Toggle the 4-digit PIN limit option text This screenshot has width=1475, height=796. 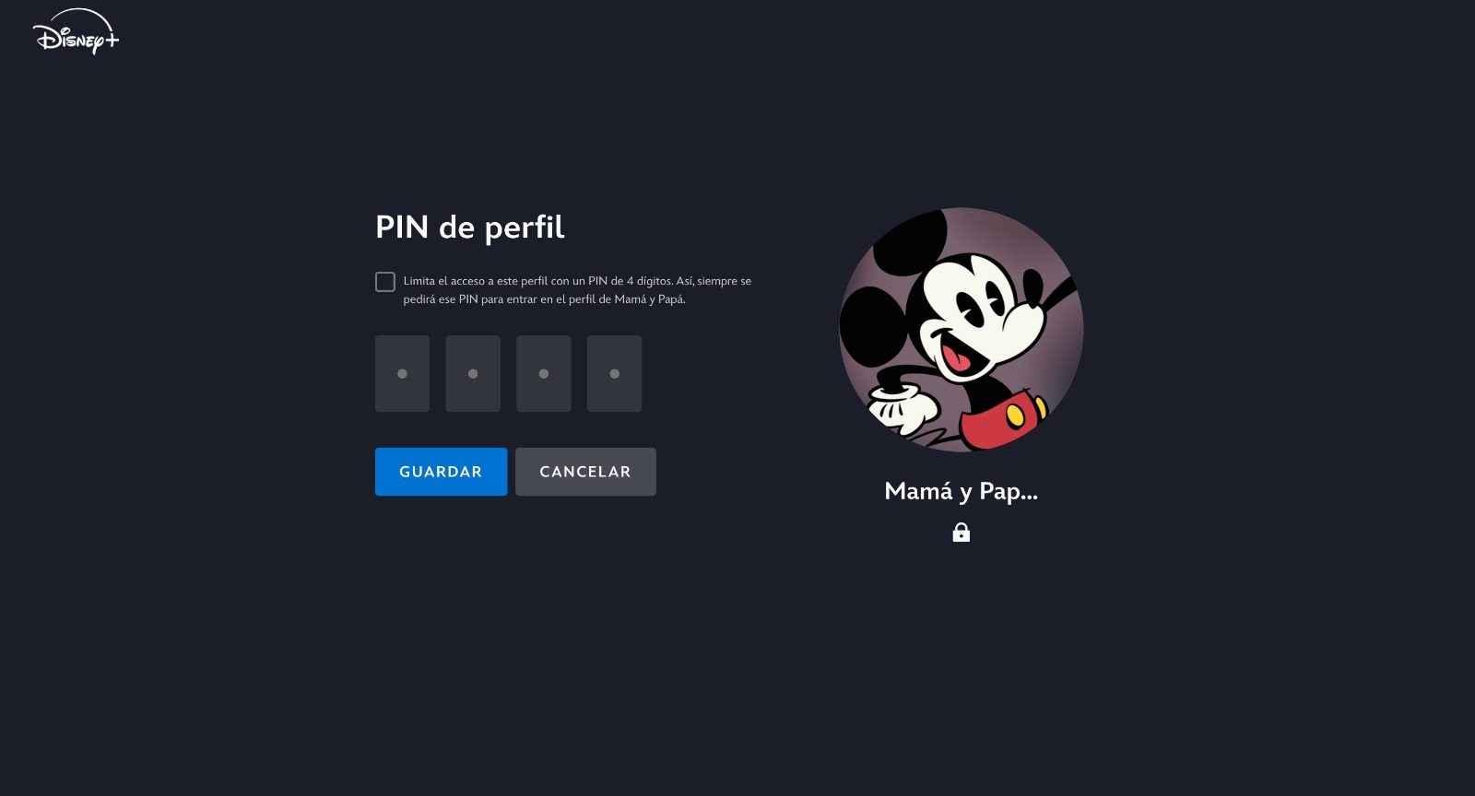coord(577,290)
